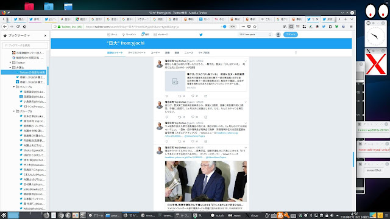Open the 落合洋司 Yoji Oc... bookmark
Screen dimensions: 390x219
(32, 121)
